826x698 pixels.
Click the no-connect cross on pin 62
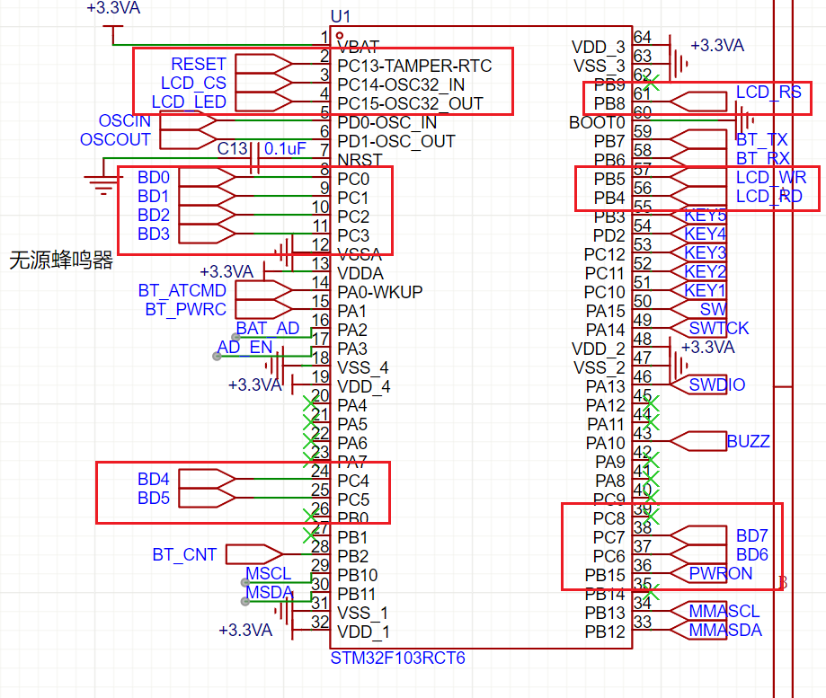tap(652, 84)
